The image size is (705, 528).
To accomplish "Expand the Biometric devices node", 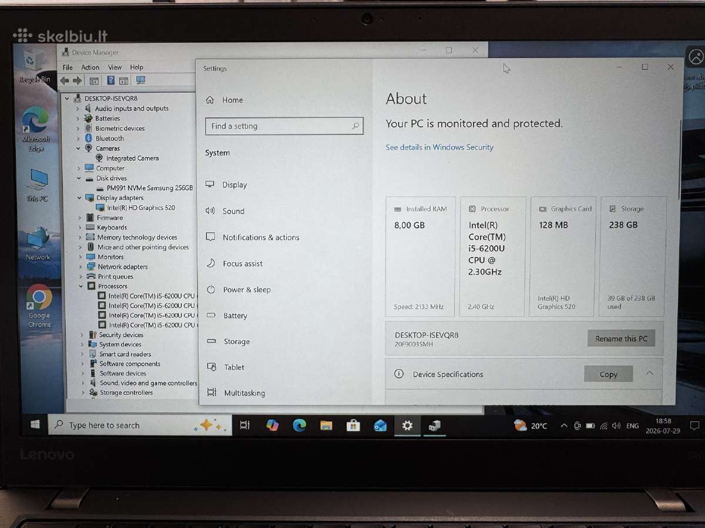I will coord(78,128).
